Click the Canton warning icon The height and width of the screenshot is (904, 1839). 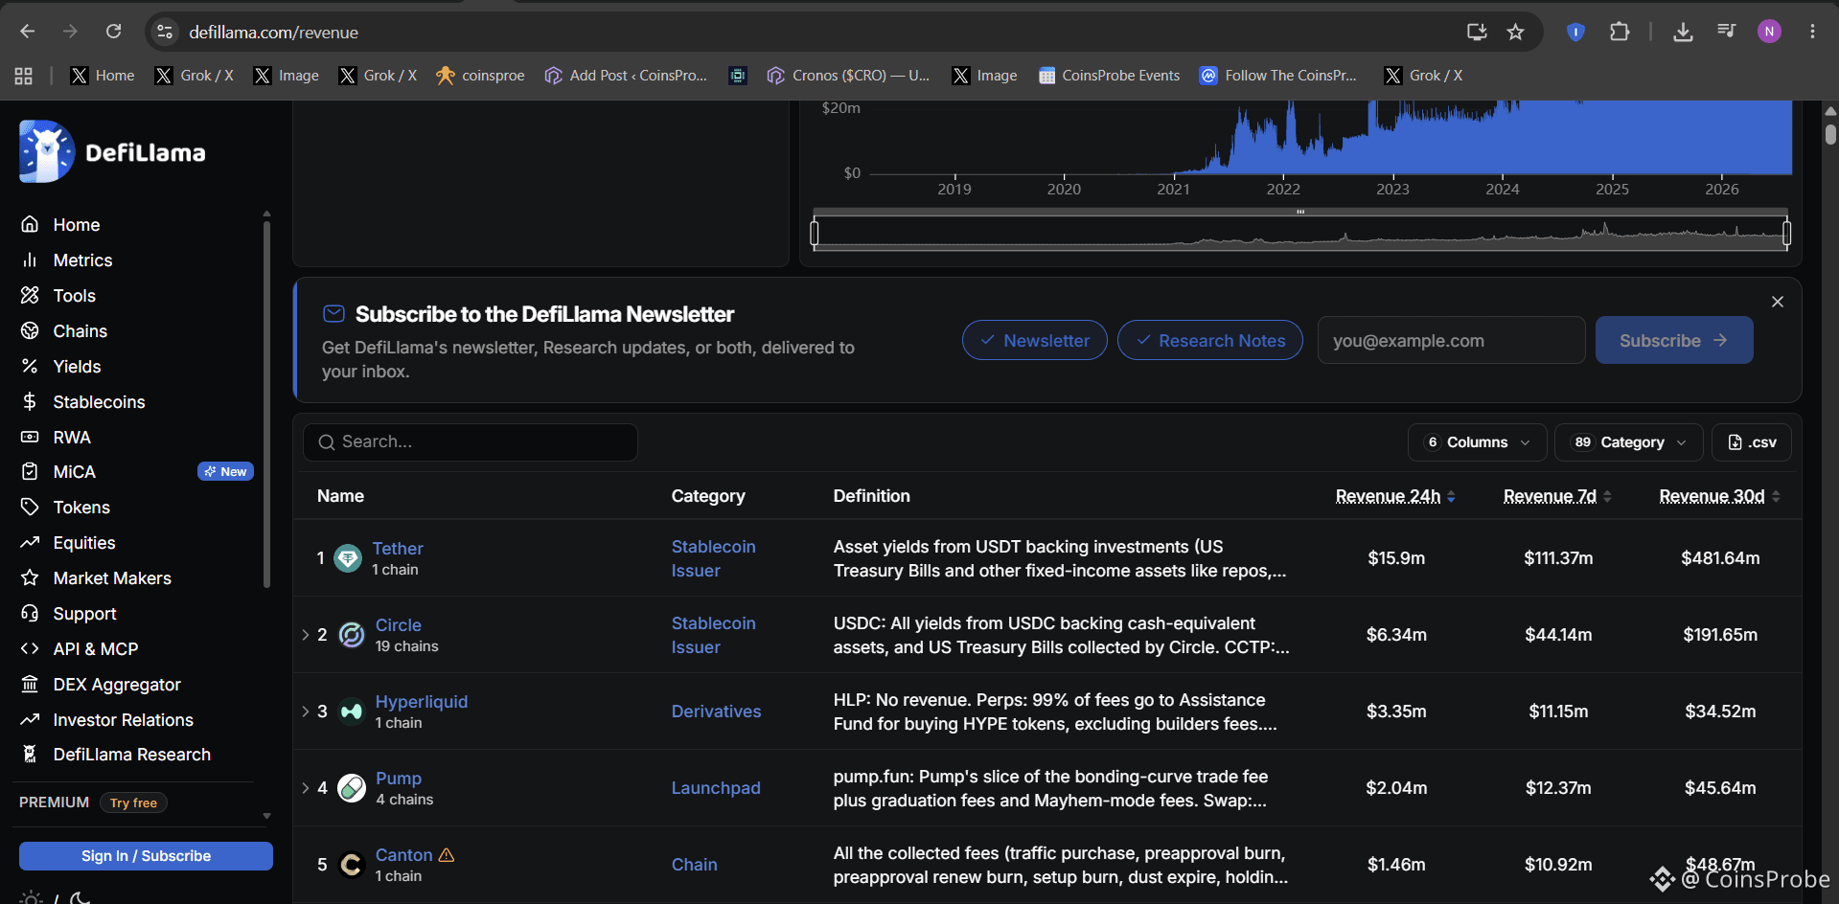pos(447,854)
